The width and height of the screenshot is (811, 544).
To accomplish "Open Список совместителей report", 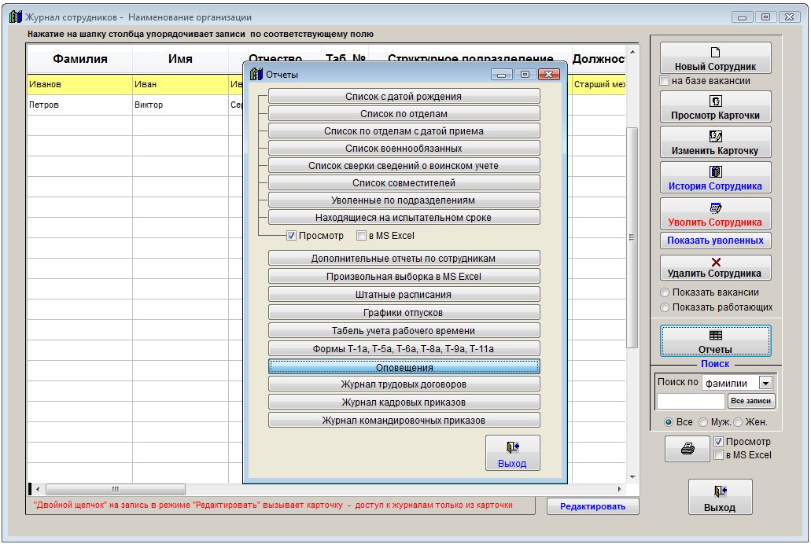I will point(404,183).
